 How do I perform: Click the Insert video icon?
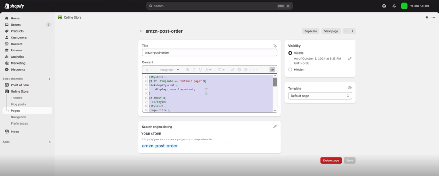[x=245, y=70]
